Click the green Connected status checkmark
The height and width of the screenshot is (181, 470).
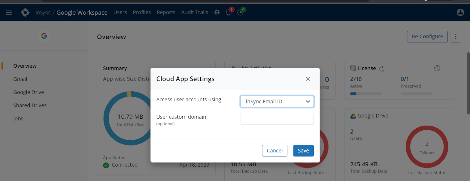click(106, 165)
